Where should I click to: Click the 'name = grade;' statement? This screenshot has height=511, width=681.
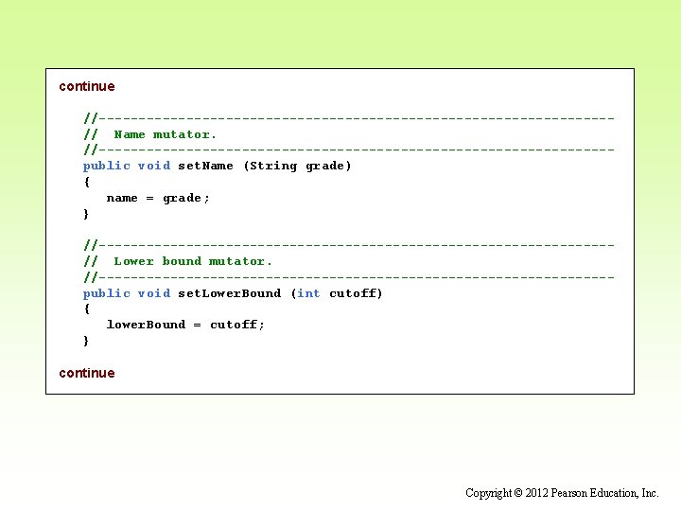[x=158, y=198]
